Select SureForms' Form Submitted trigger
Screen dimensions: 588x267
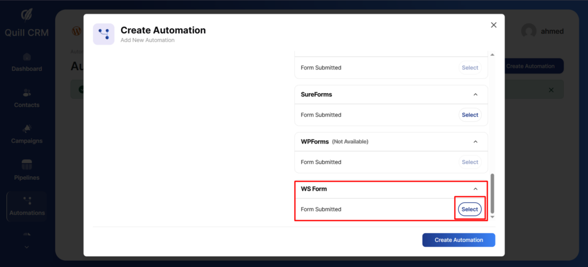[470, 115]
